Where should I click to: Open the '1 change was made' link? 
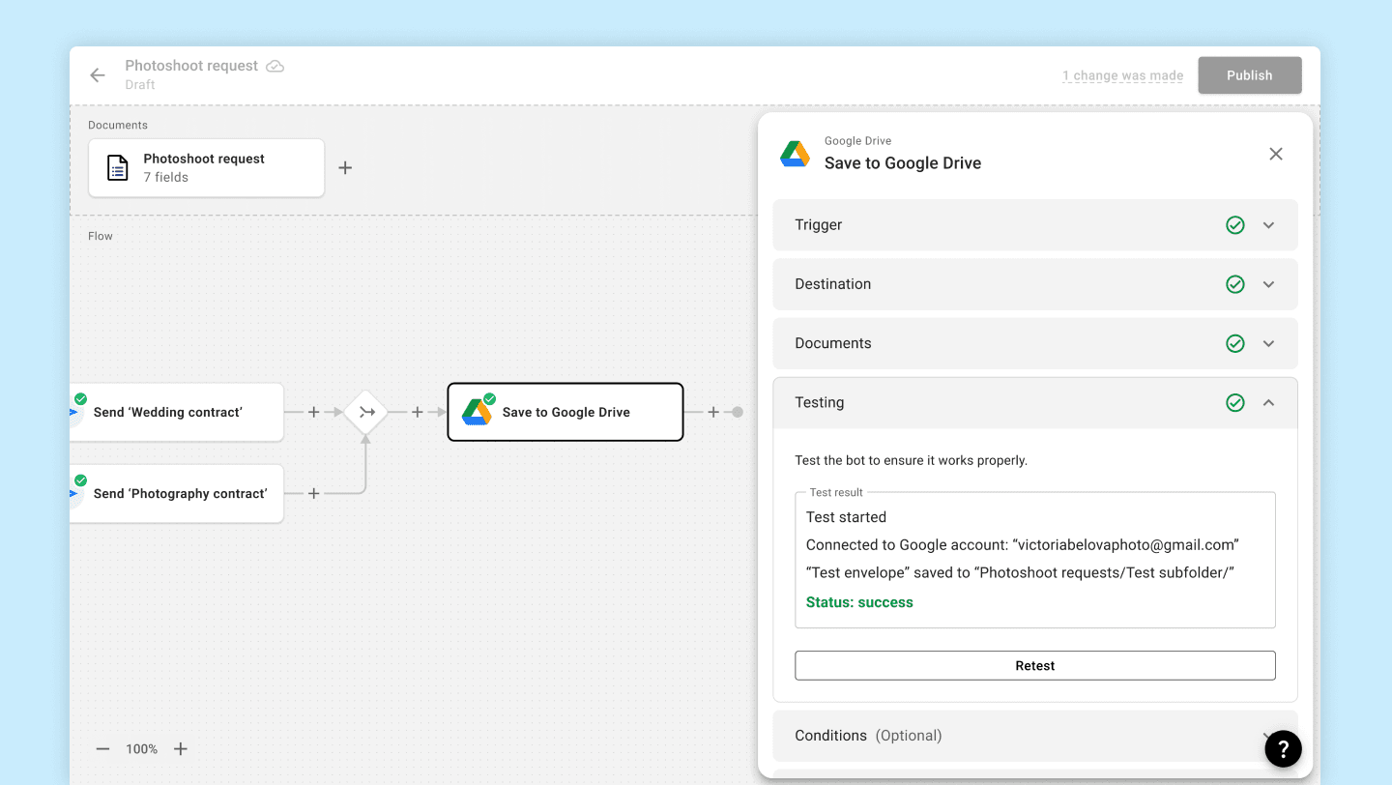(x=1123, y=75)
